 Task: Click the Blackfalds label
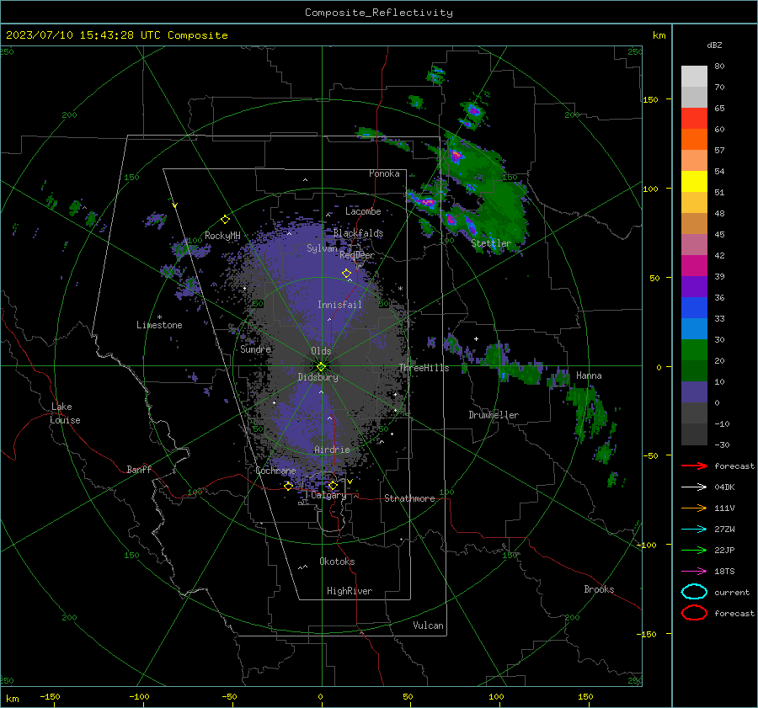358,233
